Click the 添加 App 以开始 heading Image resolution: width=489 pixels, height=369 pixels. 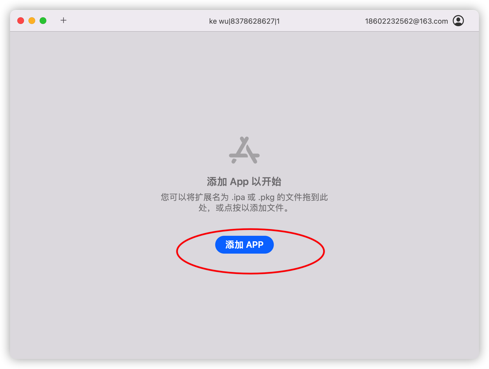point(244,182)
